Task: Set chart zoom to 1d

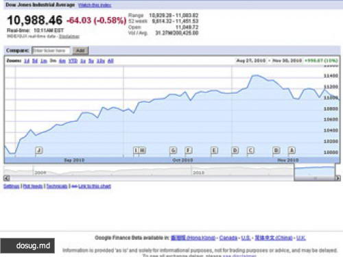Action: pos(27,61)
